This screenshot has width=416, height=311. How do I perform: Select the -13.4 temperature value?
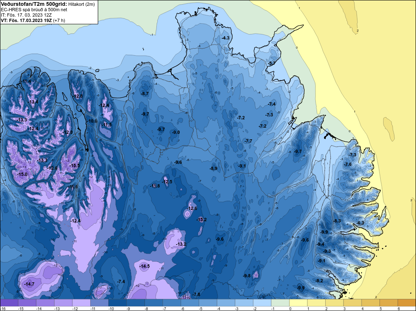(34, 102)
